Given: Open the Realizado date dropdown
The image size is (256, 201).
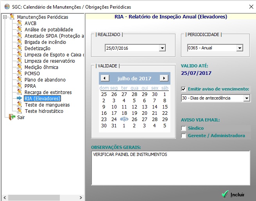Looking at the screenshot, I should click(x=162, y=49).
